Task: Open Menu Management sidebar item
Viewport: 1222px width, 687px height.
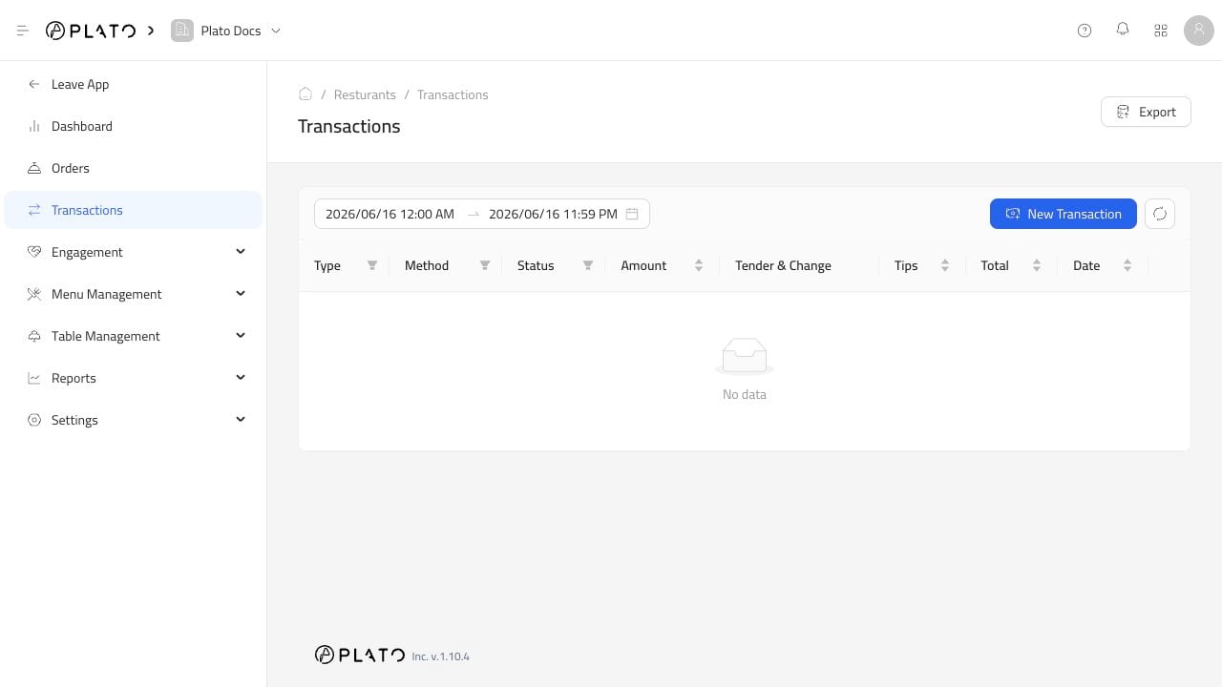Action: (133, 294)
